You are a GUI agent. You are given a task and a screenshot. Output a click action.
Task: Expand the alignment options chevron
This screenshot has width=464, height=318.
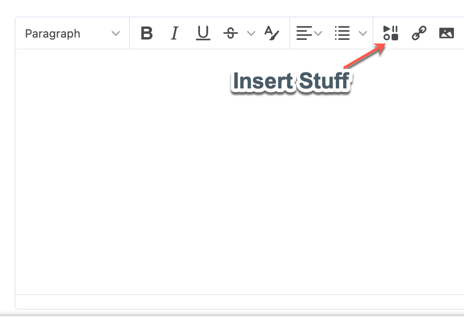click(318, 33)
